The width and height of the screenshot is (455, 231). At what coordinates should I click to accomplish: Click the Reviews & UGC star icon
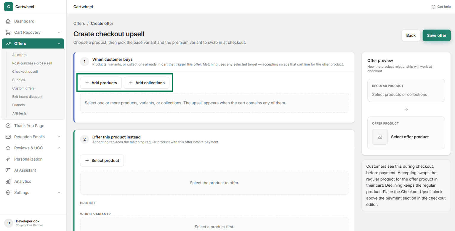coord(8,148)
